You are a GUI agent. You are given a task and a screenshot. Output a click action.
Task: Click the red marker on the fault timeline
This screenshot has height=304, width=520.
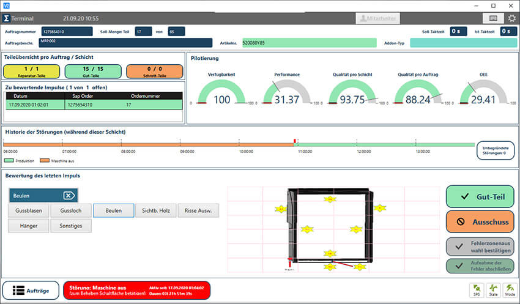click(295, 141)
